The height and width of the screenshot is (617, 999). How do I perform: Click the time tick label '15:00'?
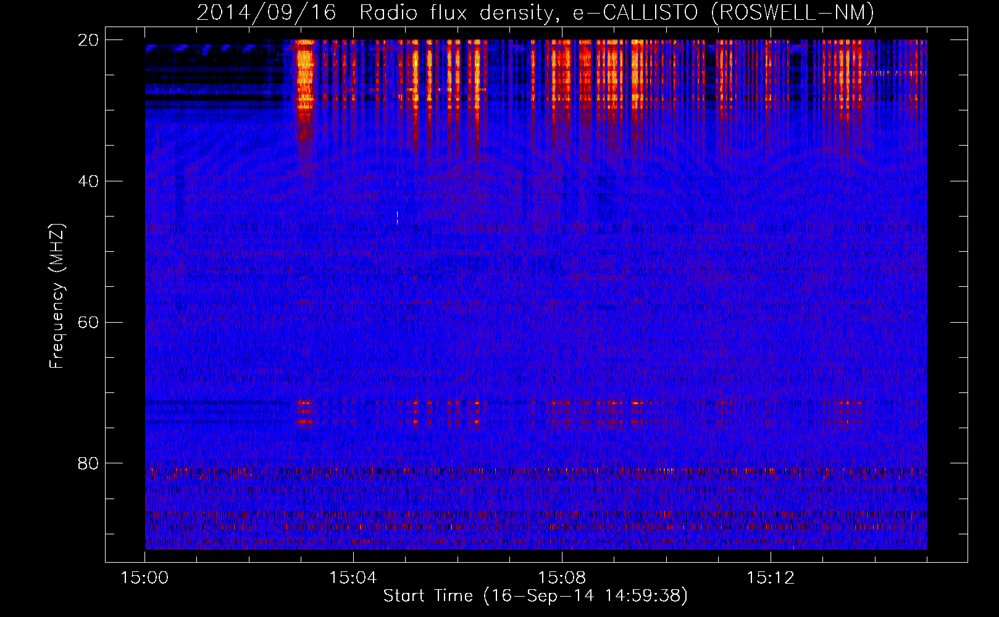(144, 578)
